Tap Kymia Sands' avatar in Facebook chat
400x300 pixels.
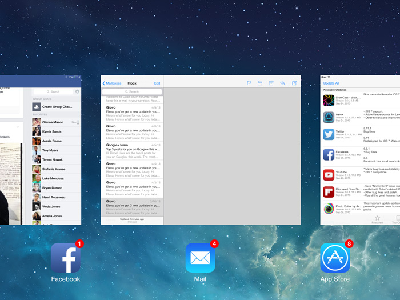coord(36,131)
